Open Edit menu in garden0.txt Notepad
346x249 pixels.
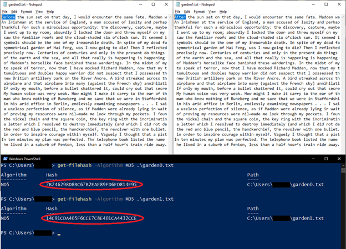pyautogui.click(x=14, y=11)
